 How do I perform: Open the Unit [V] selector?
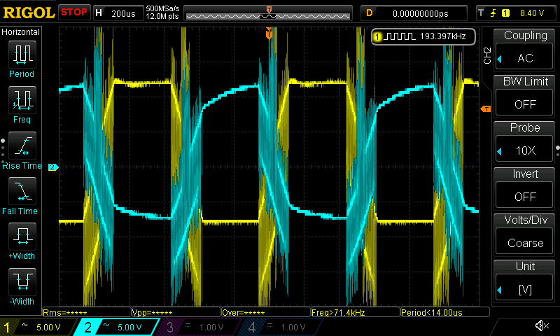click(x=525, y=281)
